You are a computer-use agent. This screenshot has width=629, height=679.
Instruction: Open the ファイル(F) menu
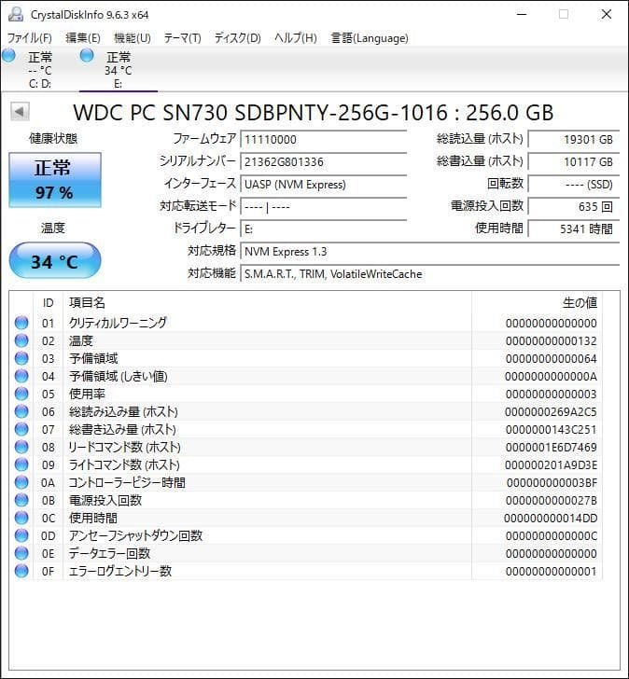pos(30,38)
